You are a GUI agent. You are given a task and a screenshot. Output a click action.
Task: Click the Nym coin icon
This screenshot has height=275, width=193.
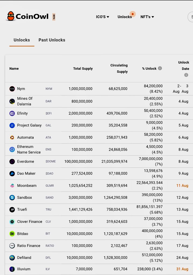tap(12, 89)
